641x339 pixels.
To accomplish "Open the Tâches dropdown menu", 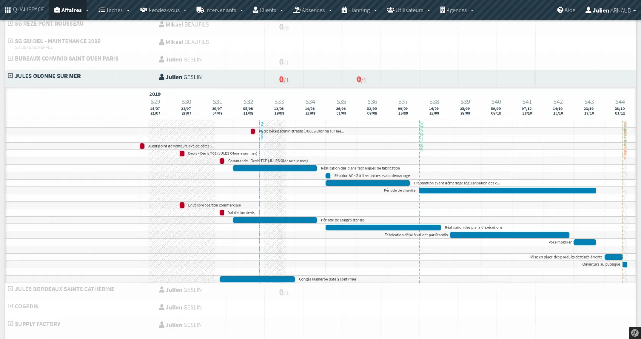I will 114,10.
